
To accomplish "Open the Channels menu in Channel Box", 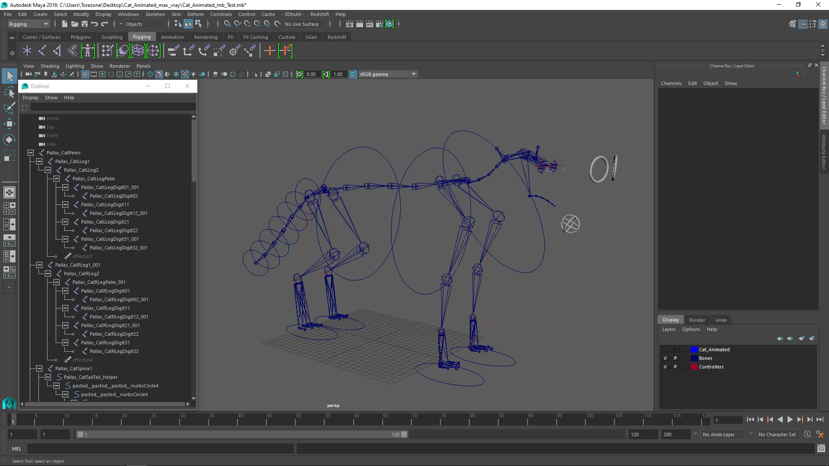I will [x=671, y=83].
